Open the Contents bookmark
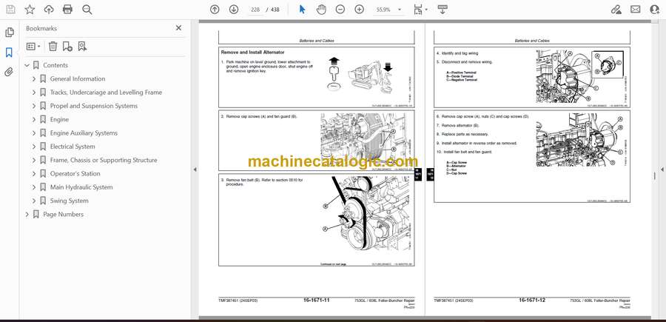The image size is (666, 322). (55, 65)
